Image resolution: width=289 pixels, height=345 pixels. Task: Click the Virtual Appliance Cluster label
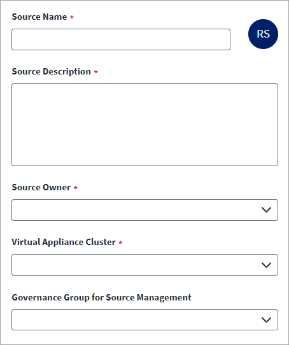click(64, 243)
